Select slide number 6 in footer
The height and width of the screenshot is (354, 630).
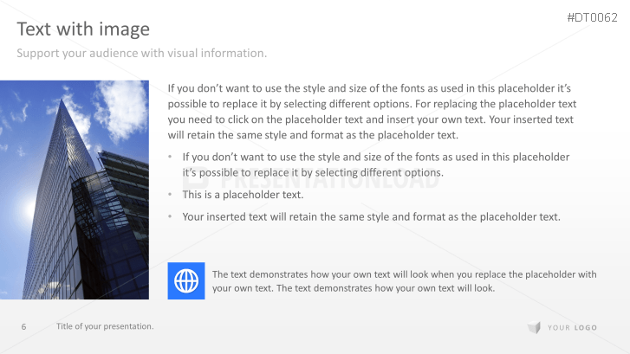coord(24,326)
